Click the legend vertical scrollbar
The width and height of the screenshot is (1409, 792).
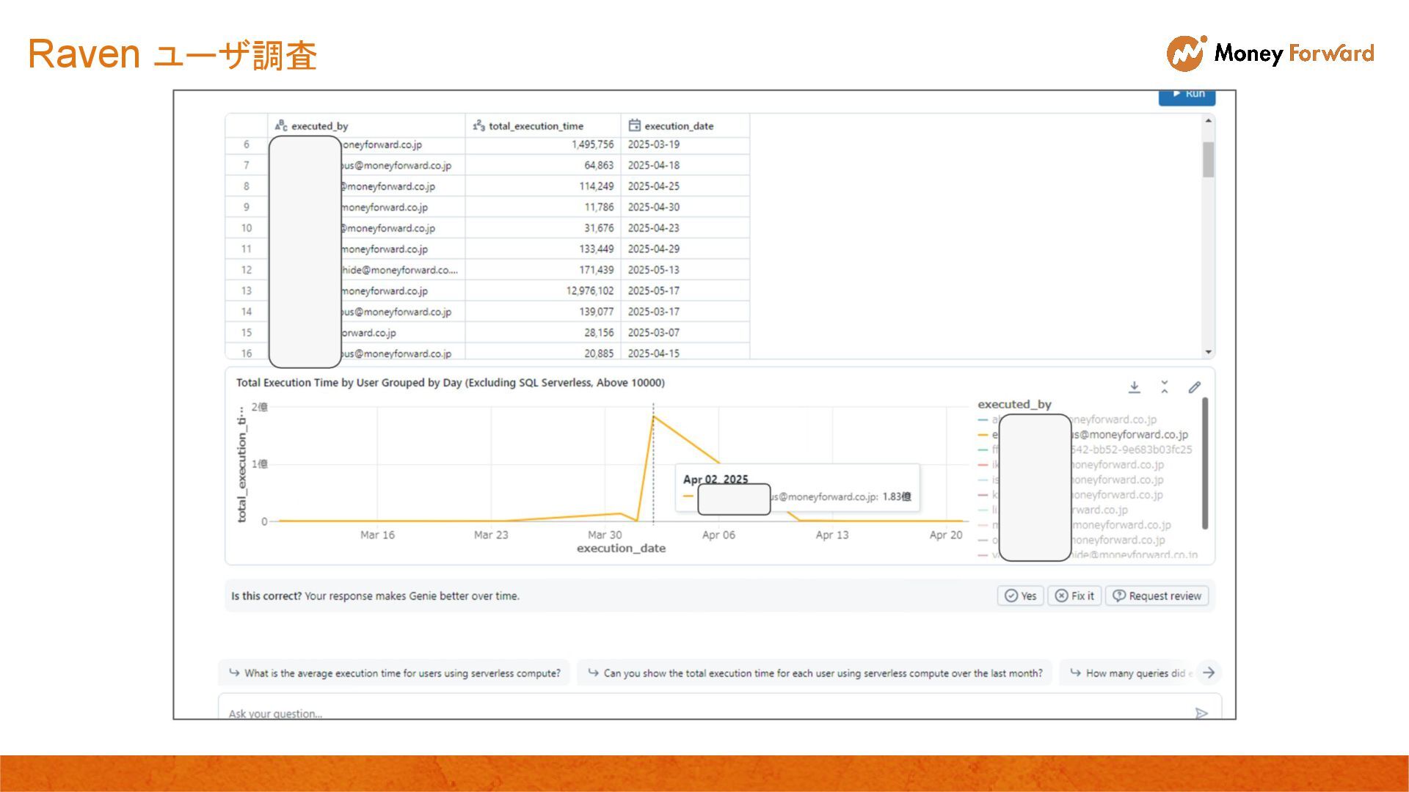[1205, 462]
